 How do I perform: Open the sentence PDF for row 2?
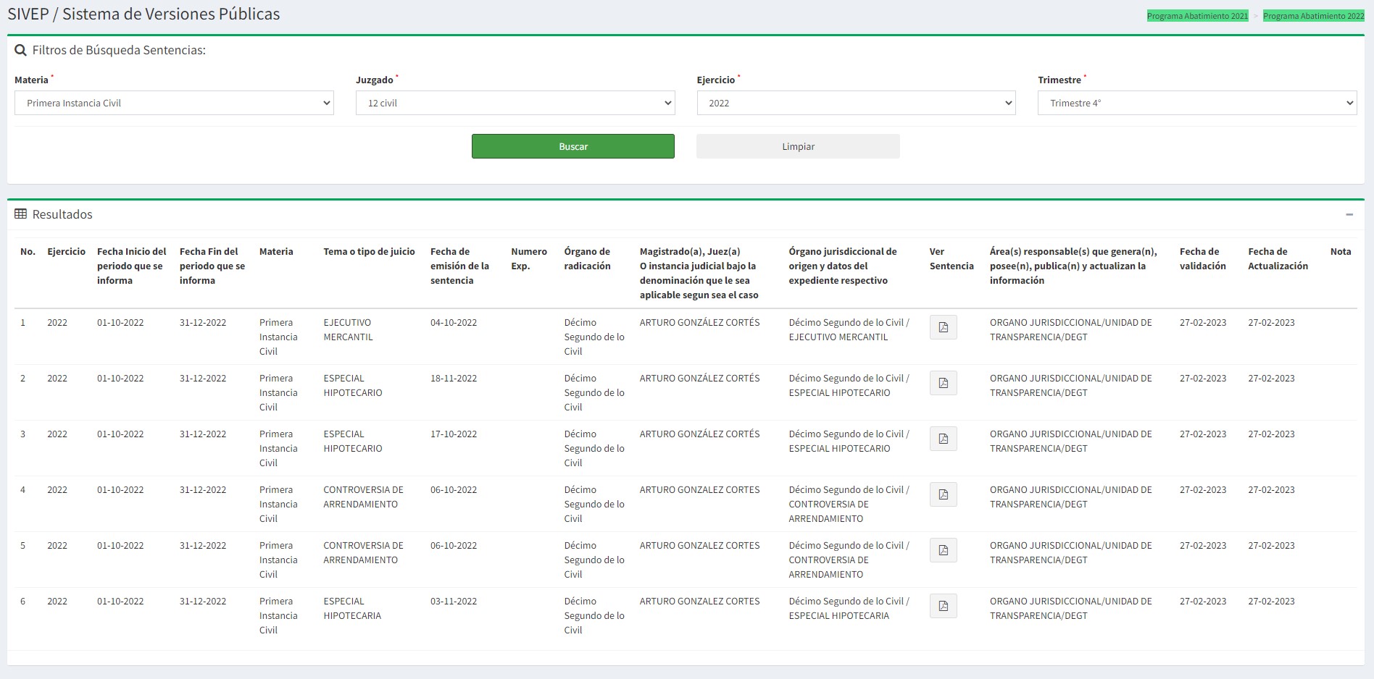[943, 383]
